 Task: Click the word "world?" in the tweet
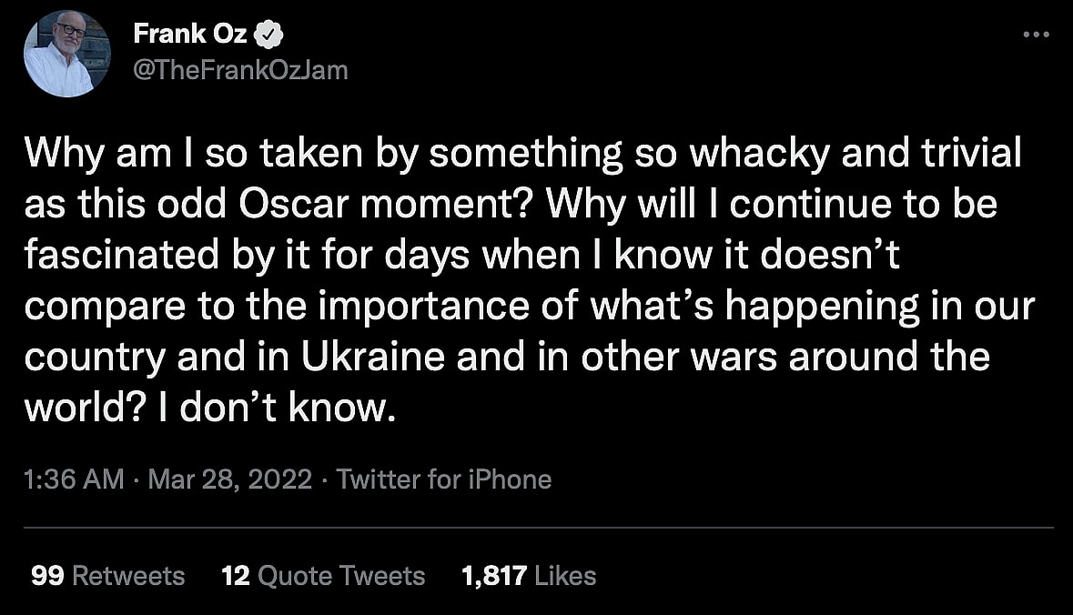(73, 408)
